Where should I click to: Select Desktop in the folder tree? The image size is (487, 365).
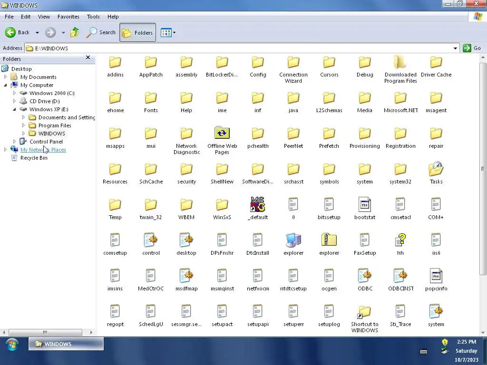pyautogui.click(x=21, y=69)
